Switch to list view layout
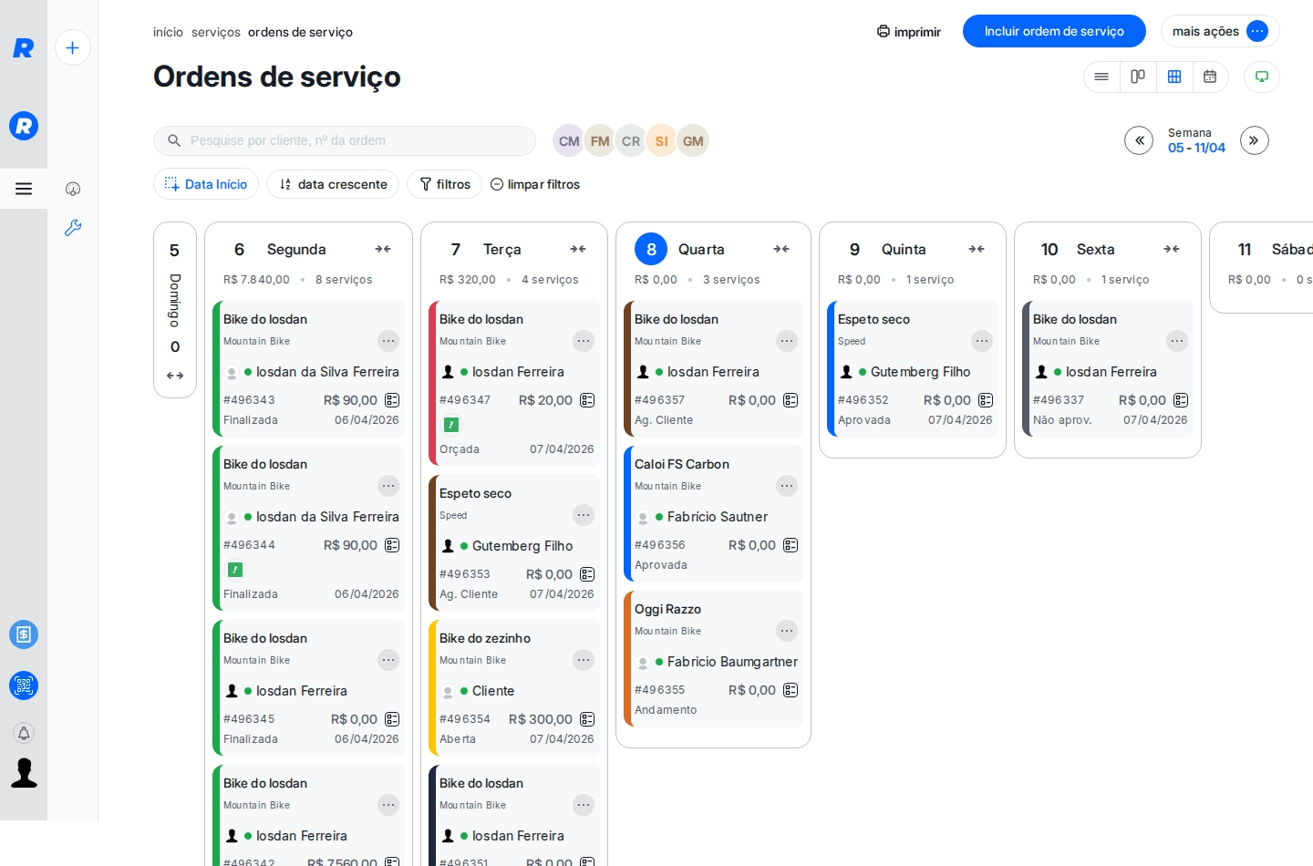The height and width of the screenshot is (866, 1313). point(1101,77)
